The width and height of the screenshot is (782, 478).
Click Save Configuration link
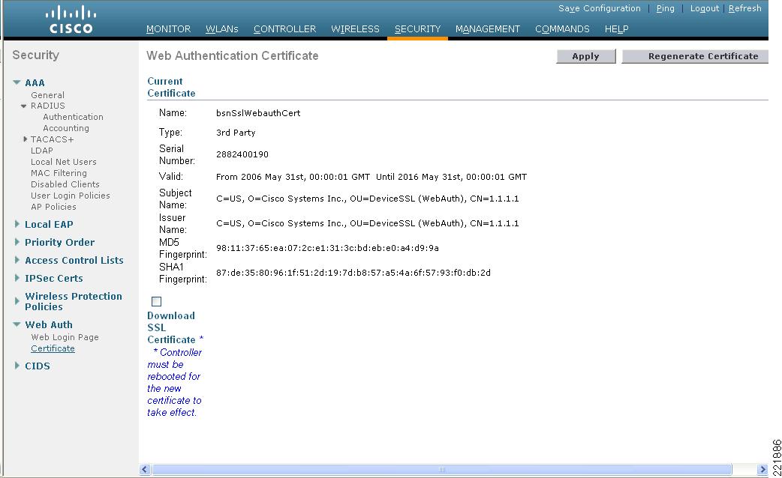tap(600, 8)
